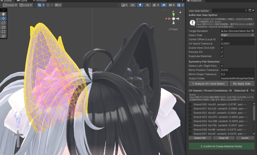Select the Rotate tool
Image resolution: width=257 pixels, height=155 pixels.
click(3, 23)
